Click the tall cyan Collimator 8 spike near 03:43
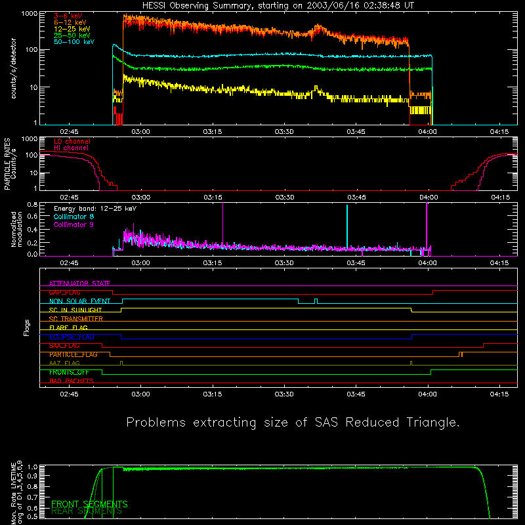The height and width of the screenshot is (525, 525). (347, 226)
